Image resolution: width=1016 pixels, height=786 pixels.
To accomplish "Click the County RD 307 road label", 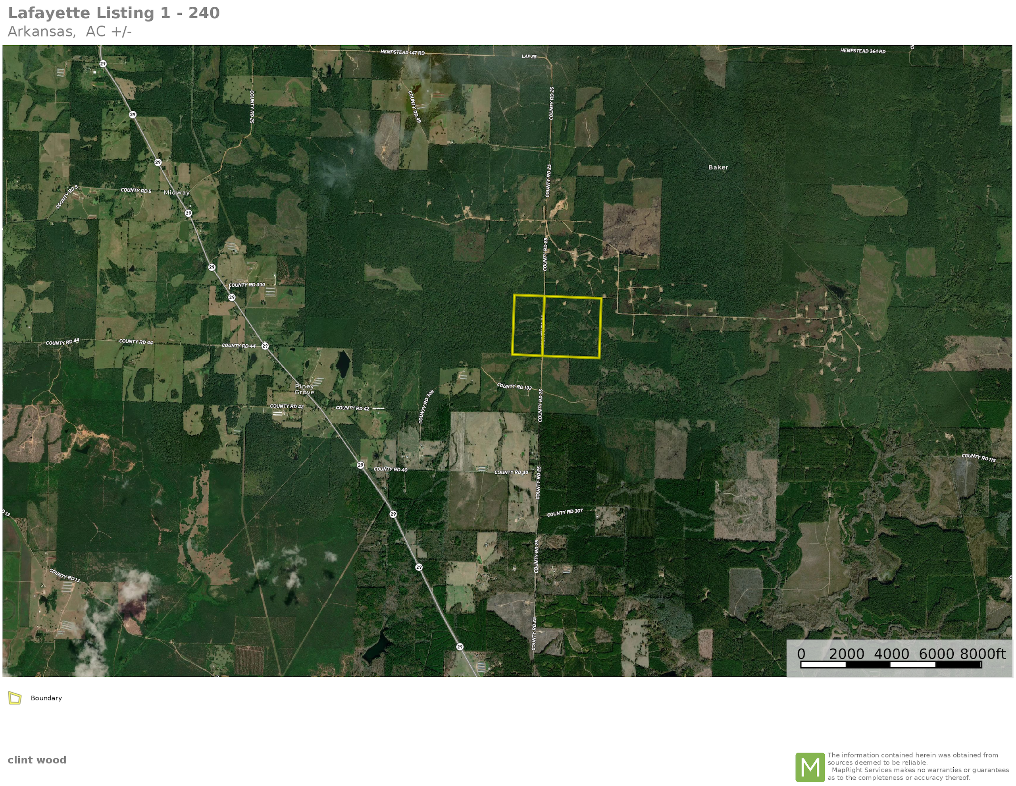I will point(564,513).
